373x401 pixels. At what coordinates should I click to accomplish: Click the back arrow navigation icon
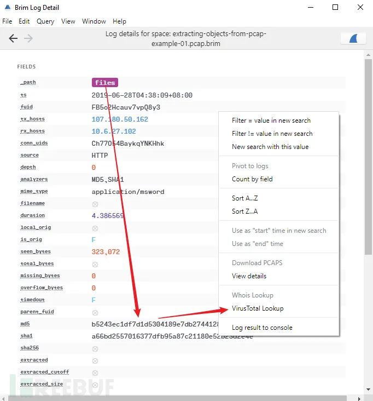pos(13,38)
